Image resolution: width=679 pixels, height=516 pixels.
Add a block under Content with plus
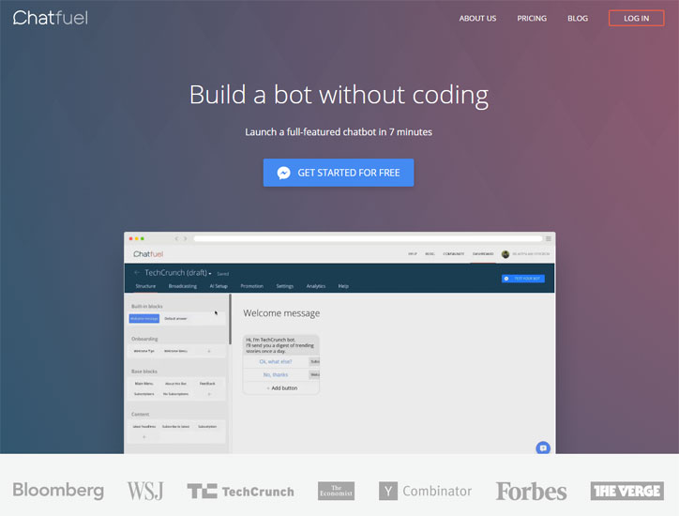tap(144, 436)
